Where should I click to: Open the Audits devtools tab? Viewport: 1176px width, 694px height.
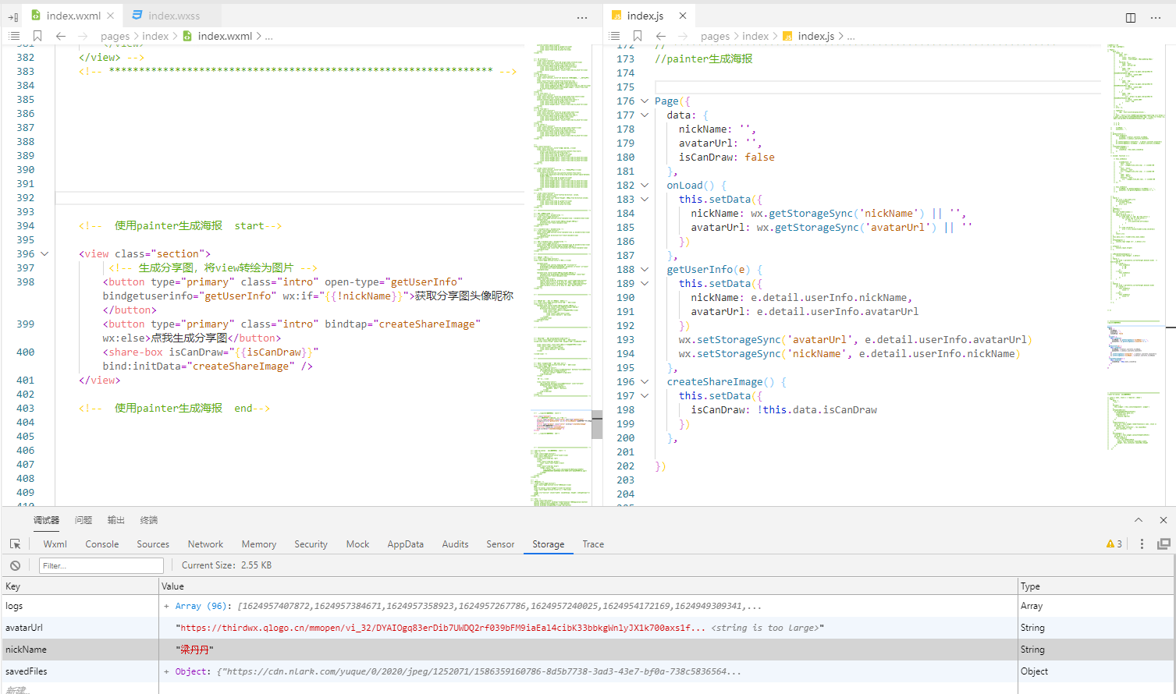click(x=455, y=544)
